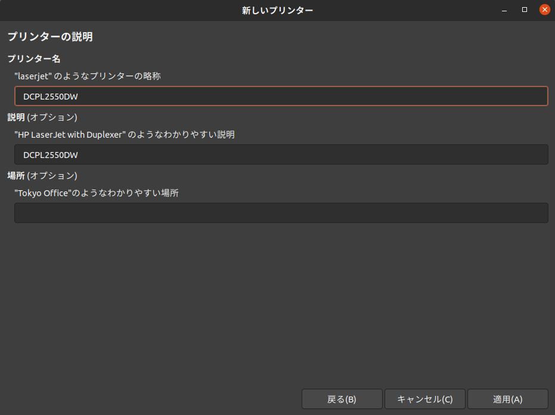The image size is (555, 415).
Task: Maximize the new printer window
Action: point(525,10)
